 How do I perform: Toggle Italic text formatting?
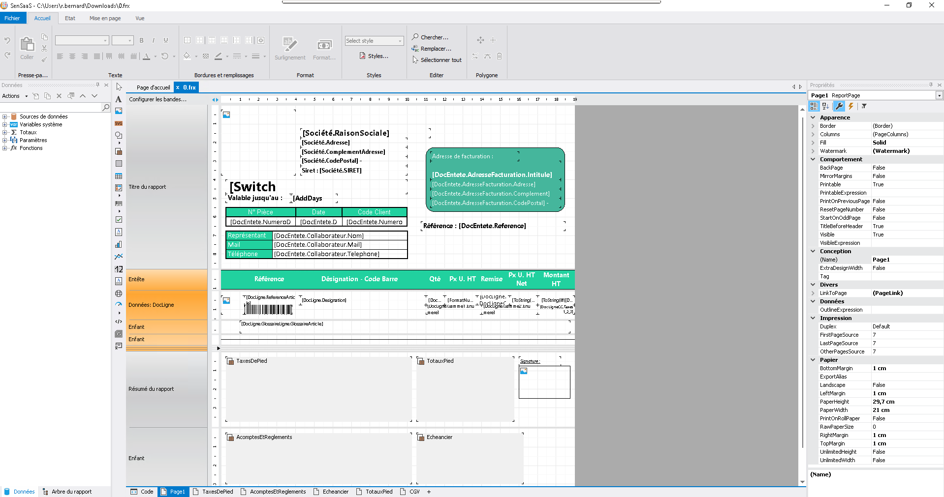(x=154, y=40)
